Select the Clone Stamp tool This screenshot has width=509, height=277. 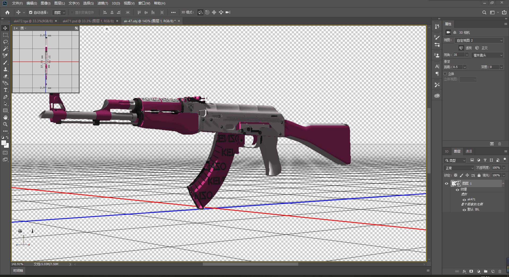pos(5,69)
